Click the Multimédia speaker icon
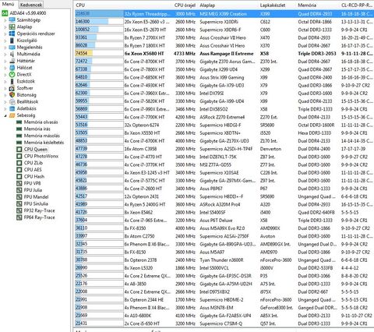 (12, 54)
